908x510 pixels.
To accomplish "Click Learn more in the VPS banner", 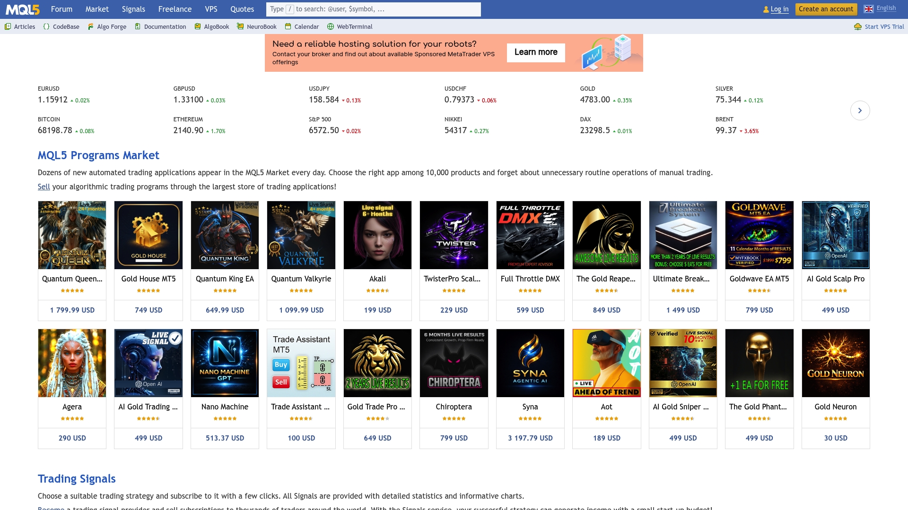I will tap(536, 52).
